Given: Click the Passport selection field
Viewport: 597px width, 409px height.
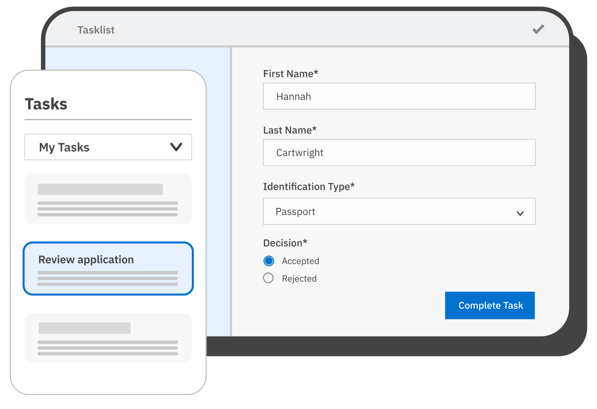Looking at the screenshot, I should 399,212.
